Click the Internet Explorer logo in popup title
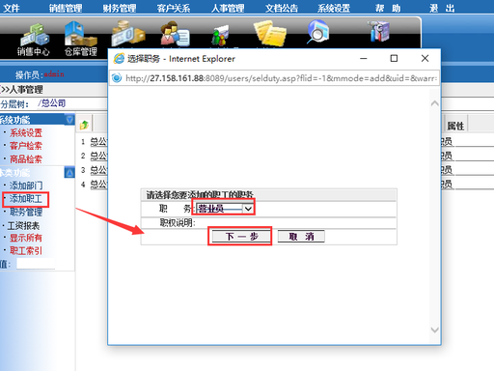This screenshot has height=371, width=494. coord(119,59)
